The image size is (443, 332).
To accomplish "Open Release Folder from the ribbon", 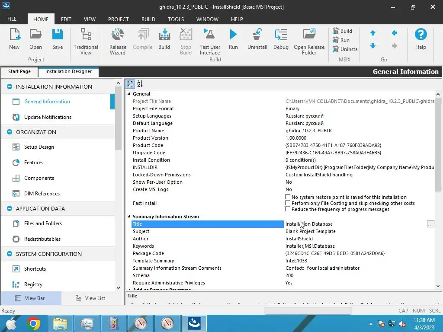I will [309, 41].
